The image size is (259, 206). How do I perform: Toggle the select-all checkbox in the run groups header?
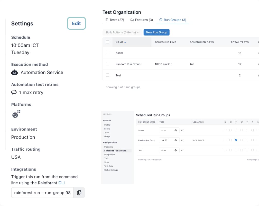point(107,42)
